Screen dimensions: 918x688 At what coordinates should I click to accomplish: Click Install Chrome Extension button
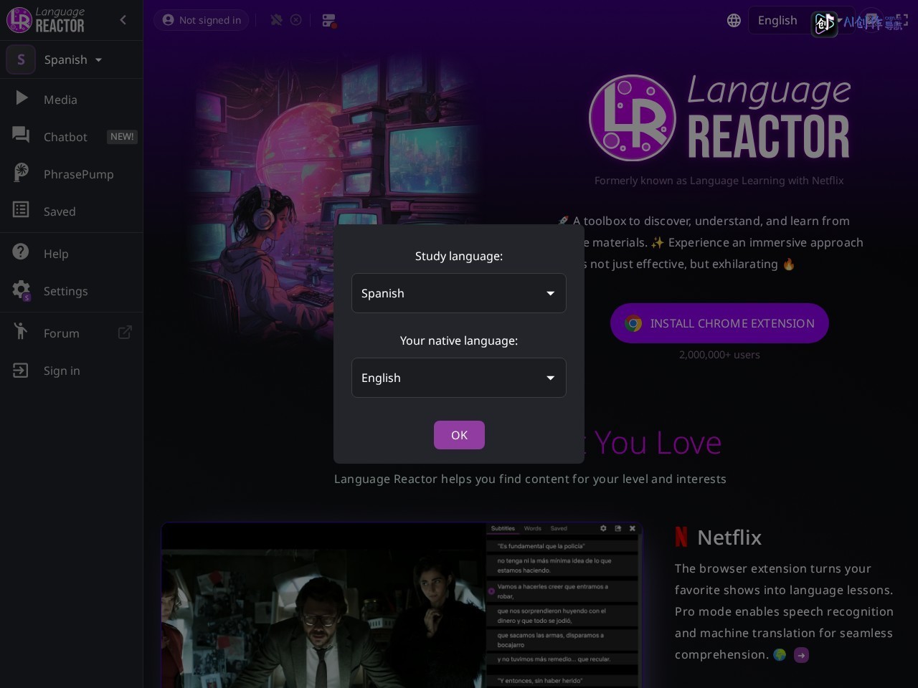point(719,323)
